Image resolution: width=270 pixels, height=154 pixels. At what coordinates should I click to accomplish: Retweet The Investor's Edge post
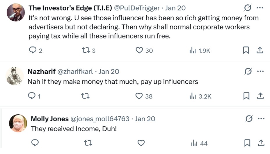(86, 50)
